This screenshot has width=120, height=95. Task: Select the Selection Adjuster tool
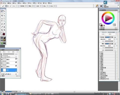(x=4, y=15)
